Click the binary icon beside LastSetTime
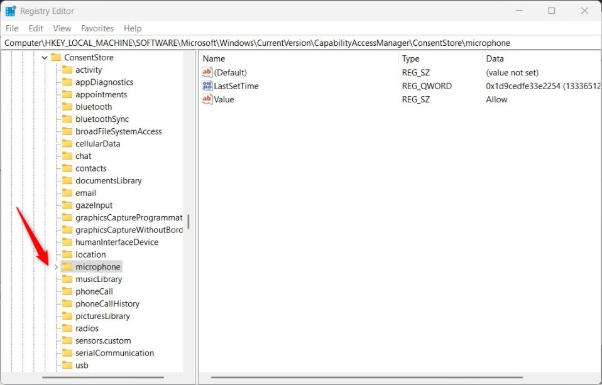This screenshot has width=602, height=385. (x=207, y=85)
